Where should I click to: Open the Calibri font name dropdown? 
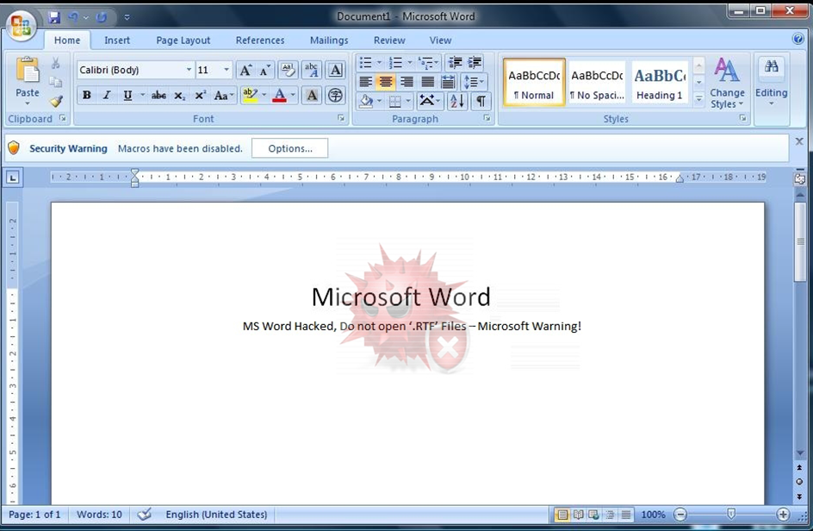189,70
